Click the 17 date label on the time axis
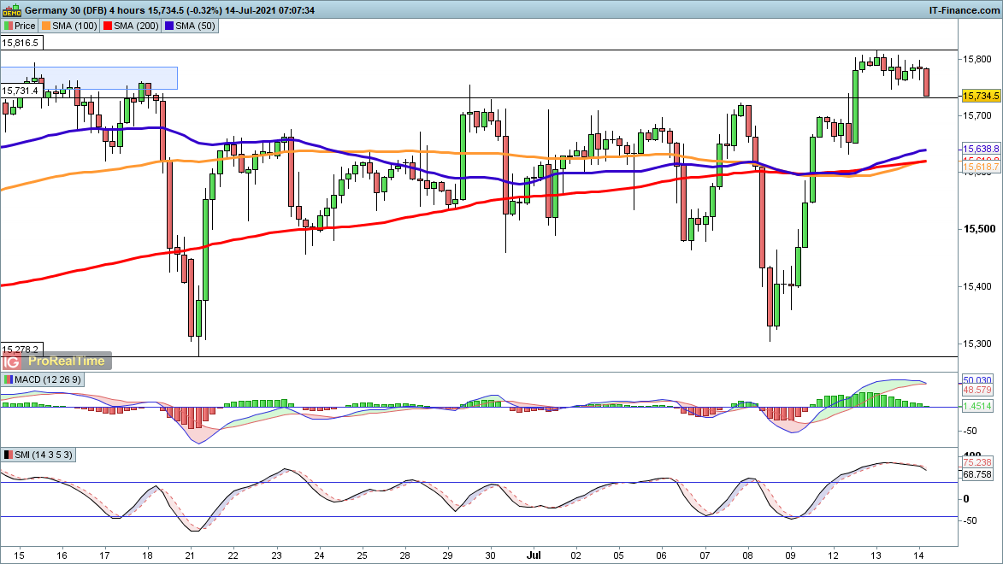The image size is (1003, 564). (105, 555)
